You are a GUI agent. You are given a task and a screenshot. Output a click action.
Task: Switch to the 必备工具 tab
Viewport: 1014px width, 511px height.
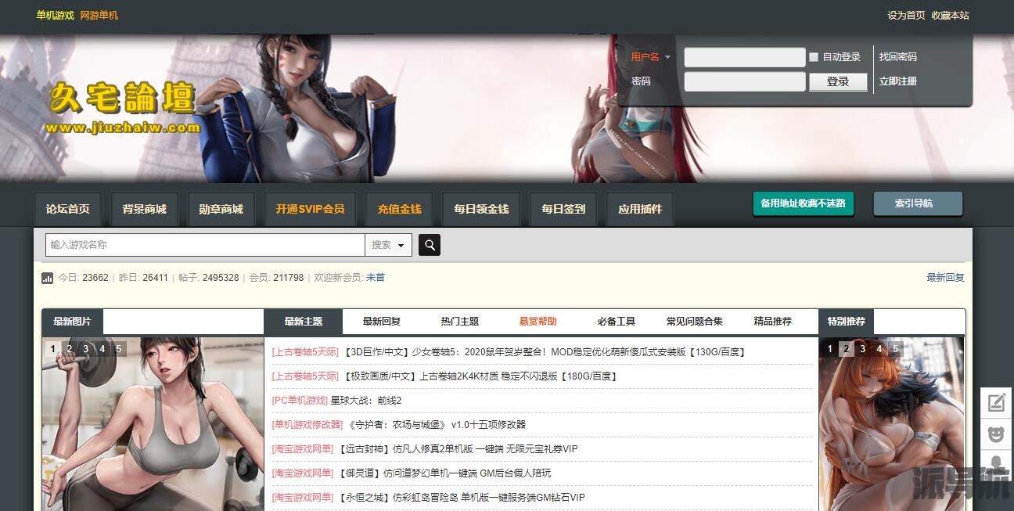click(617, 322)
